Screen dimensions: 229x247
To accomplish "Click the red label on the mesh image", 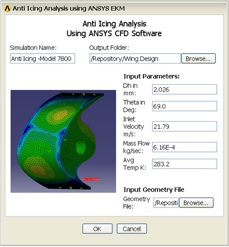I will [x=91, y=179].
